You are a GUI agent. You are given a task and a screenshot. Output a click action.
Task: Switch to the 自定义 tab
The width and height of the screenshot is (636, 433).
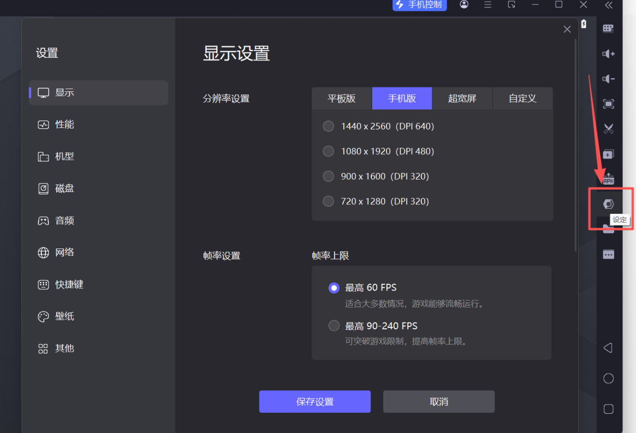pyautogui.click(x=522, y=98)
